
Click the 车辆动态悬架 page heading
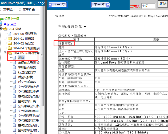point(72,26)
